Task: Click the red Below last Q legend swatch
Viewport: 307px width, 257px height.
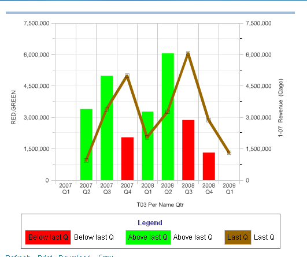Action: [48, 237]
